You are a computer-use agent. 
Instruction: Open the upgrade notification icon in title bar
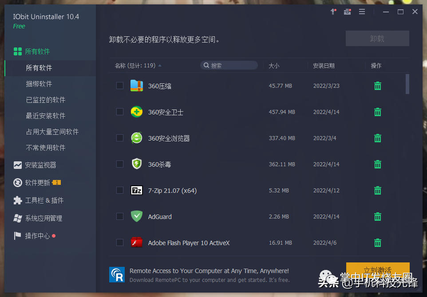pos(333,12)
